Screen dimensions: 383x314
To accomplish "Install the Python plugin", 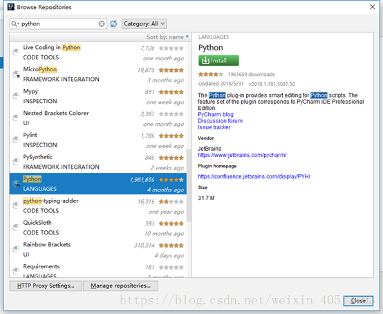I will click(x=218, y=60).
